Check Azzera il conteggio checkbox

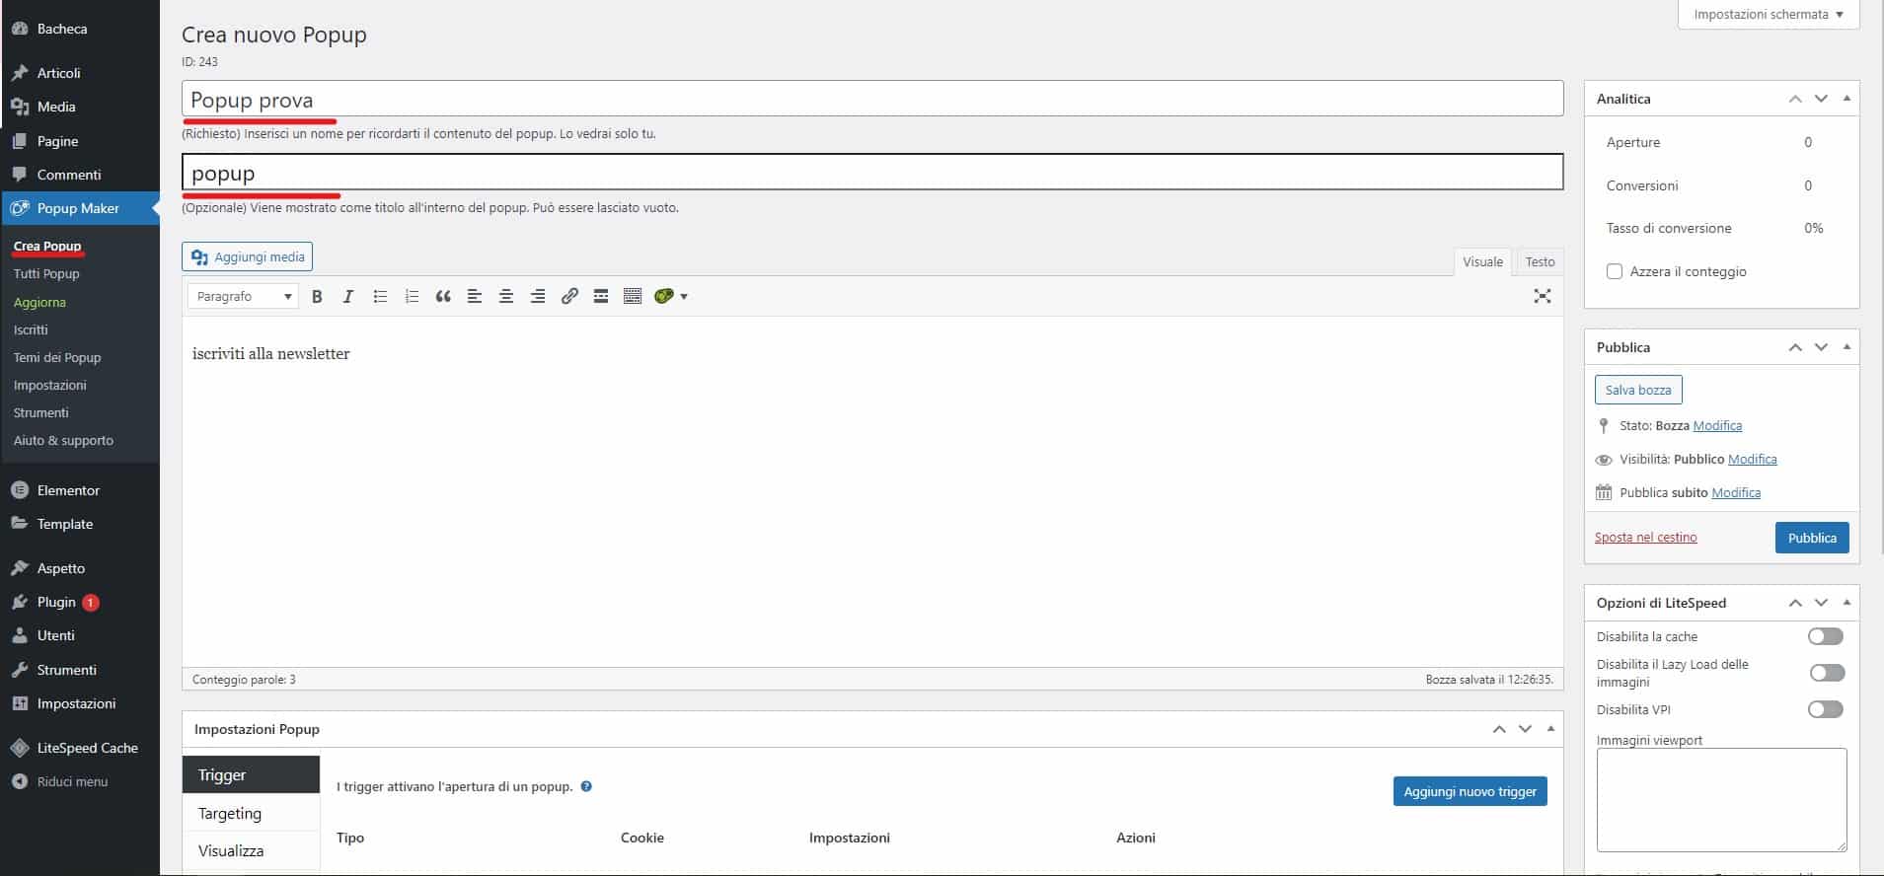(1615, 271)
